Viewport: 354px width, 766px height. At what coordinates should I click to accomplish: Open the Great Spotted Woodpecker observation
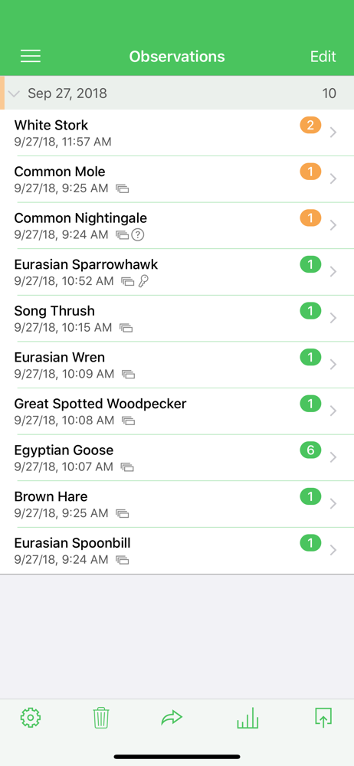177,411
